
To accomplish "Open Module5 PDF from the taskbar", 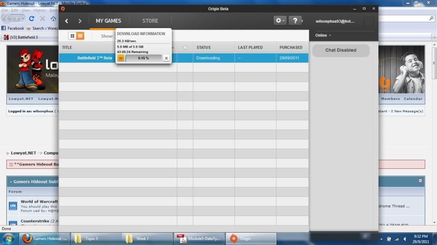I will pyautogui.click(x=198, y=239).
